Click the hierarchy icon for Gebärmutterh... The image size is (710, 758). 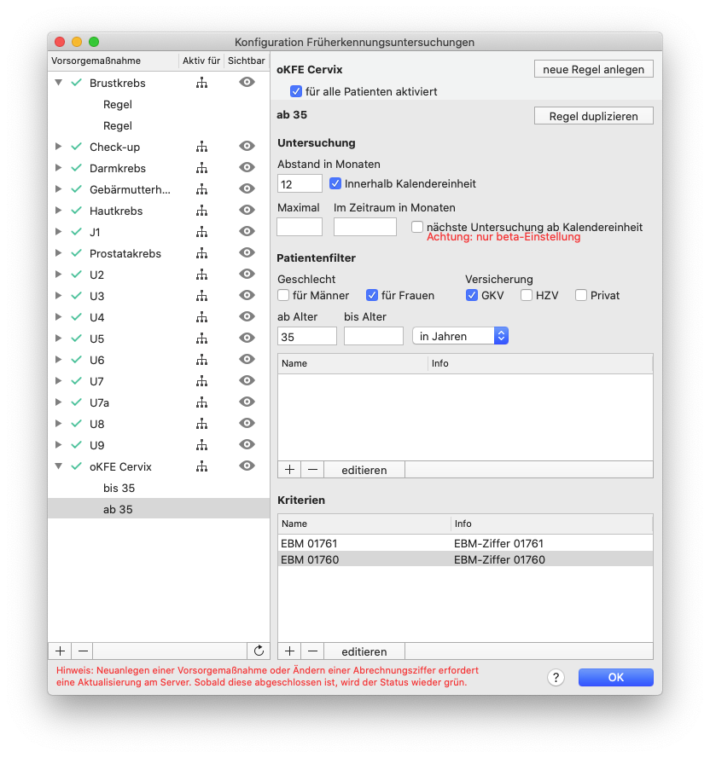201,189
